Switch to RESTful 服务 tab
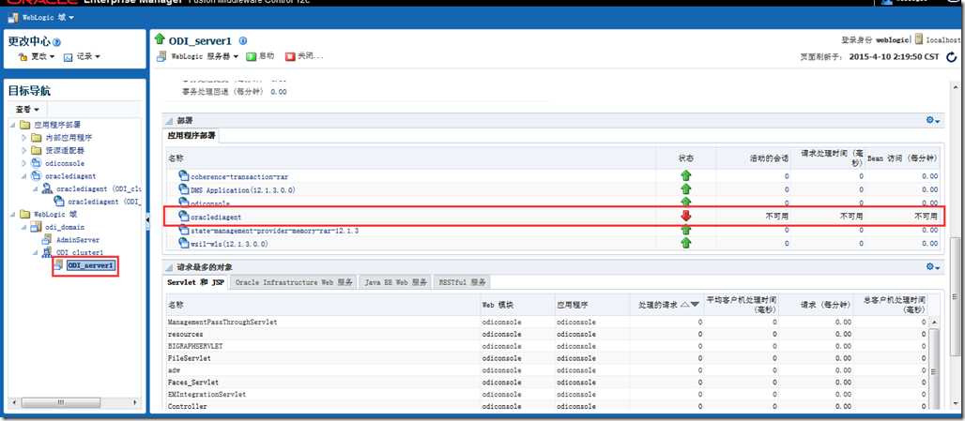The width and height of the screenshot is (965, 421). (x=462, y=283)
